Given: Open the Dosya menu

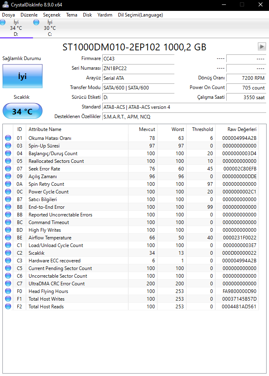Looking at the screenshot, I should 8,15.
